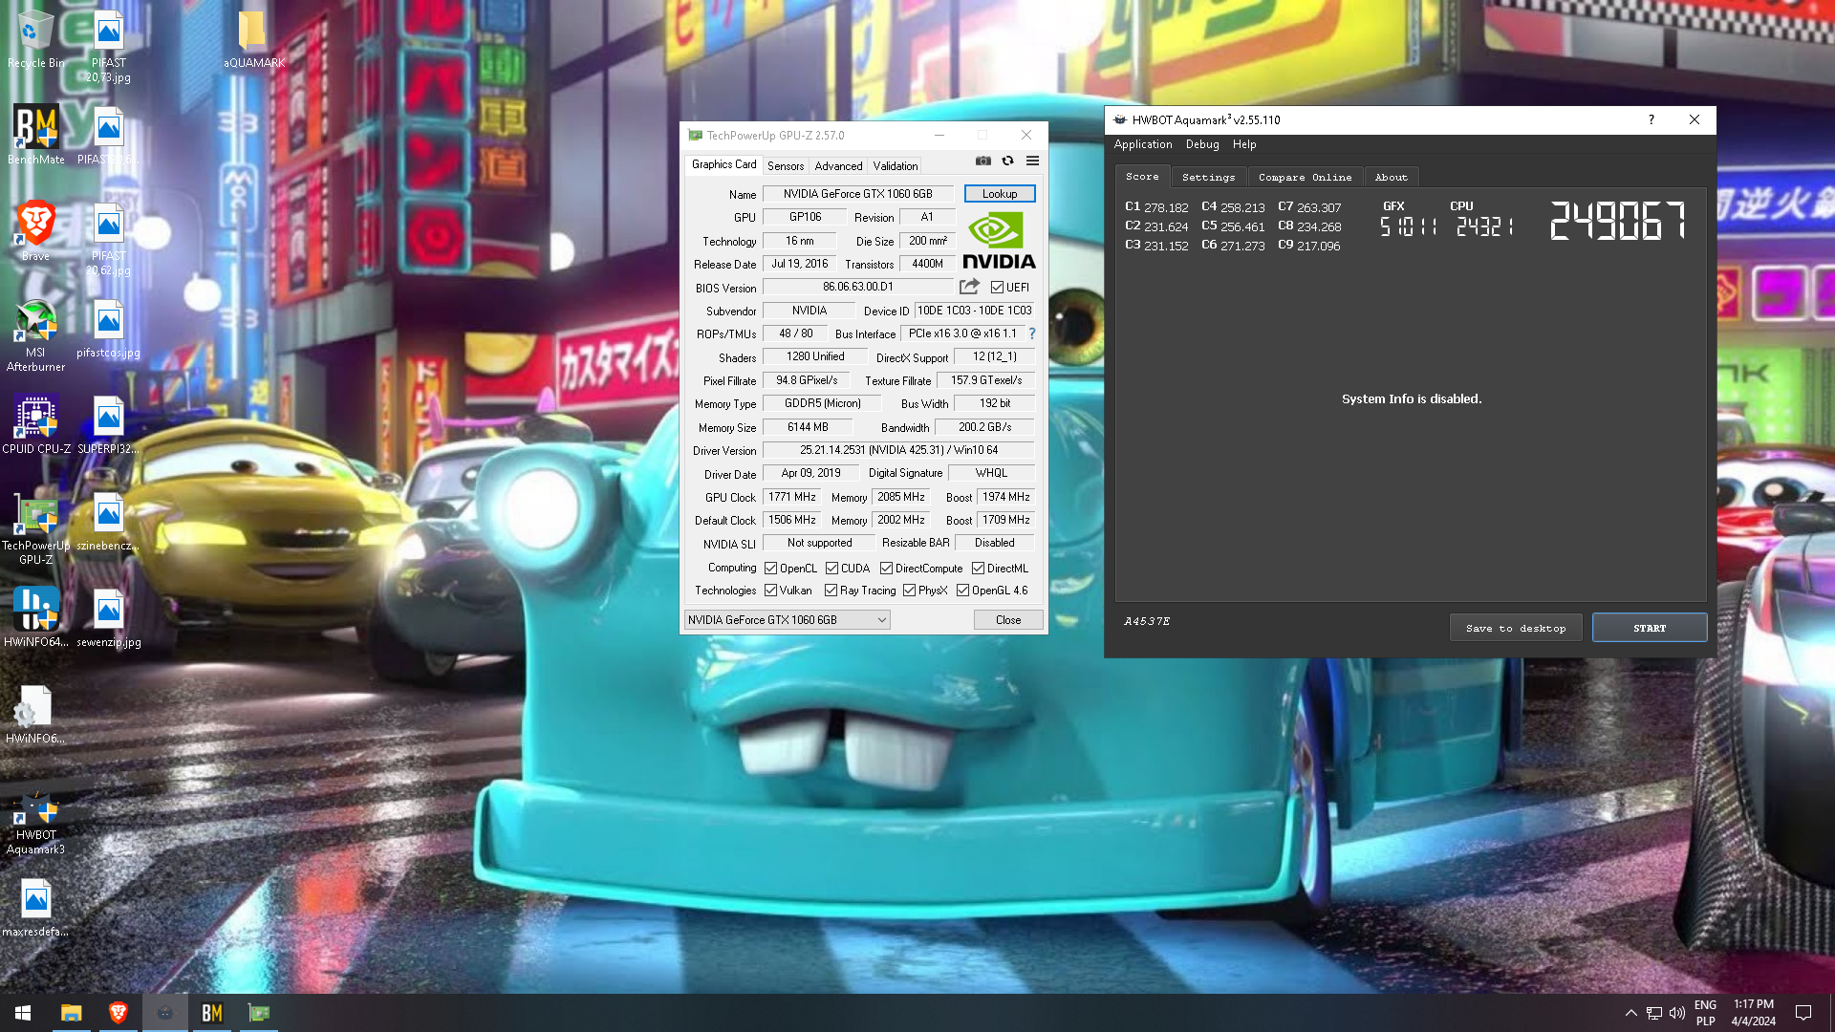1835x1032 pixels.
Task: Open Aquamark Settings tab
Action: tap(1208, 177)
